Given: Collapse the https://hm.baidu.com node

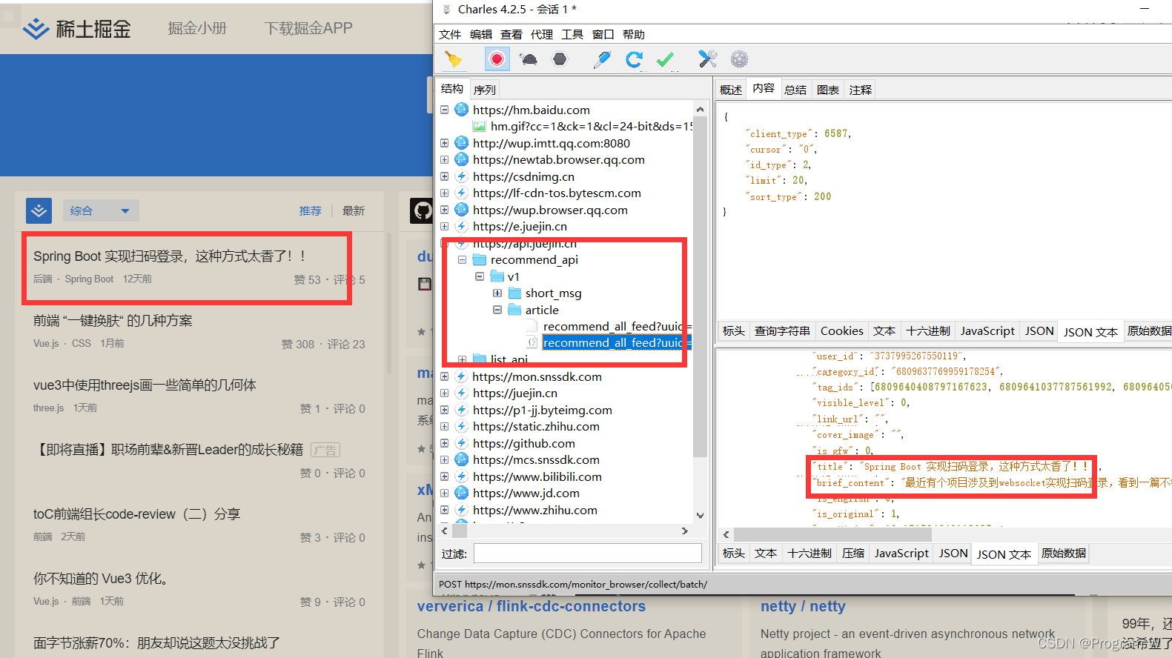Looking at the screenshot, I should [x=445, y=110].
